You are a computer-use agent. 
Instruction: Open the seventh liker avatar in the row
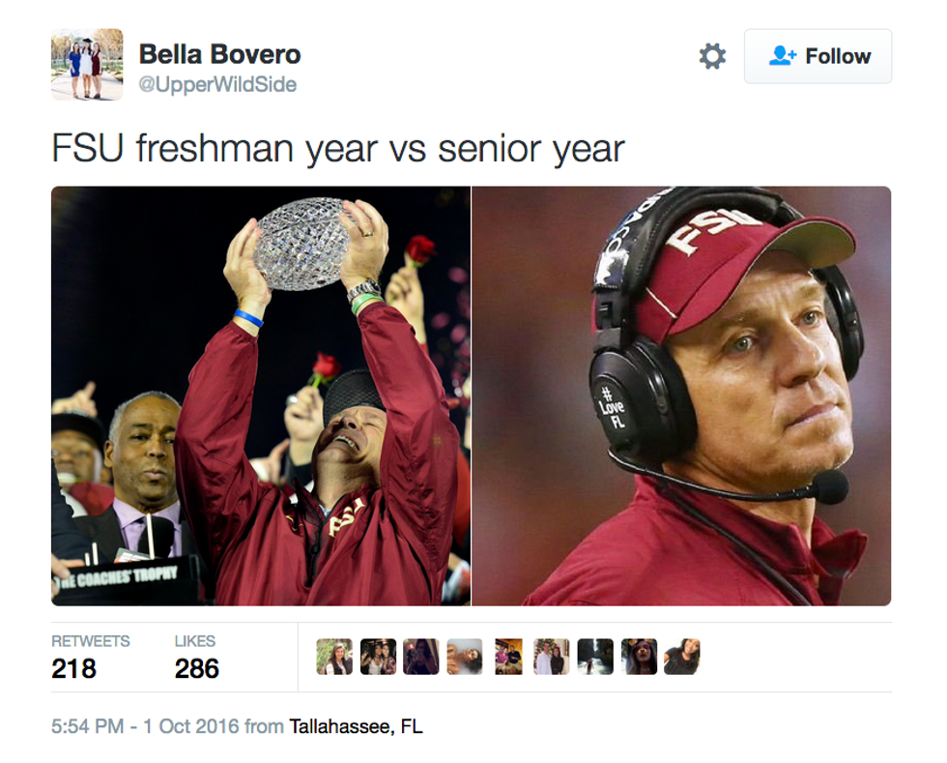tap(595, 657)
